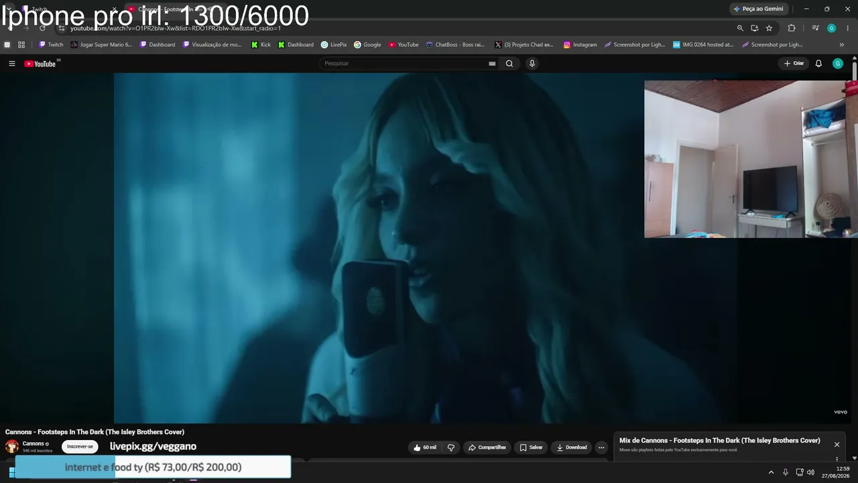Open the Projeto Chad X bookmark

tap(524, 45)
